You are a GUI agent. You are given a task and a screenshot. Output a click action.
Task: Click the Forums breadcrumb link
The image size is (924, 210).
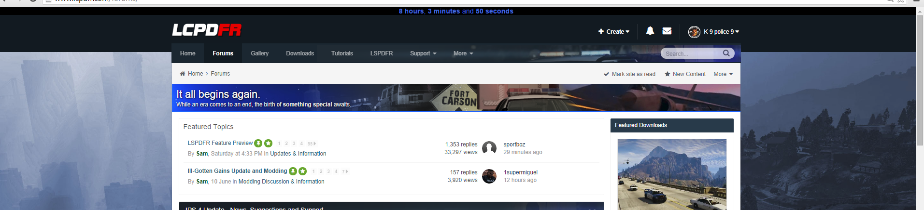pos(220,74)
